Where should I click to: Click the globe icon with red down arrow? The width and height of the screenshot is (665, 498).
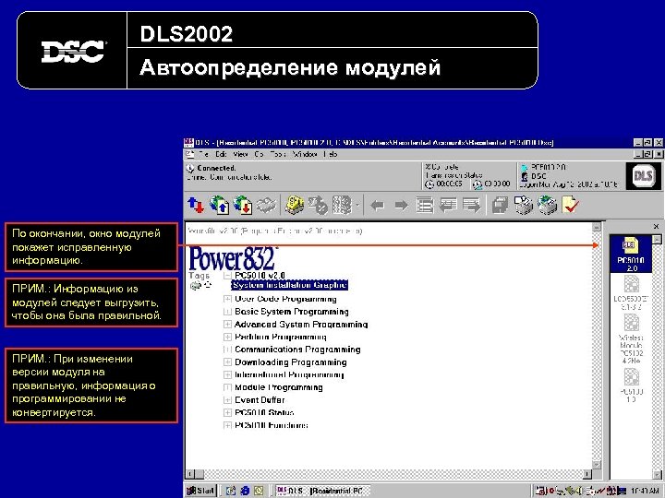pyautogui.click(x=243, y=206)
